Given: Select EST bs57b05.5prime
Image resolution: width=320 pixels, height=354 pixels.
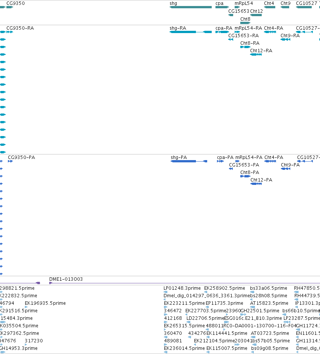Looking at the screenshot, I should click(271, 341).
